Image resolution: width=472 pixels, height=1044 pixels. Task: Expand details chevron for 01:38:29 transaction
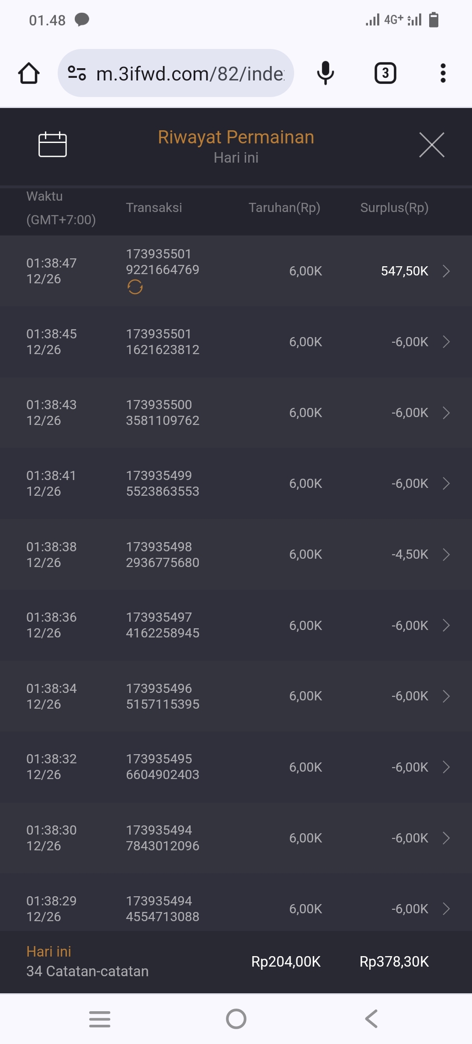point(446,909)
